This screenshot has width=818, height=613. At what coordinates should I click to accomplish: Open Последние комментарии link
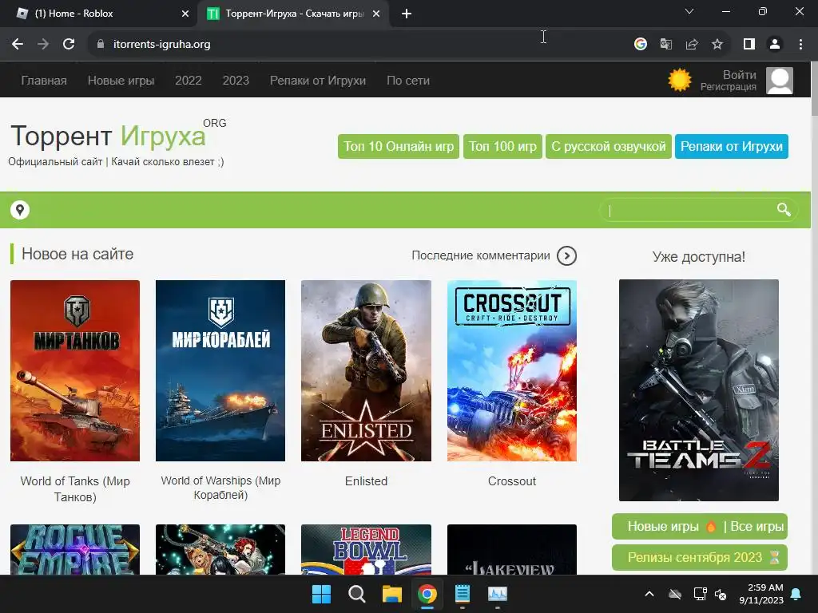coord(480,255)
